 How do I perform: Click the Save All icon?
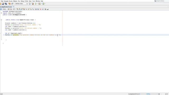(6, 4)
